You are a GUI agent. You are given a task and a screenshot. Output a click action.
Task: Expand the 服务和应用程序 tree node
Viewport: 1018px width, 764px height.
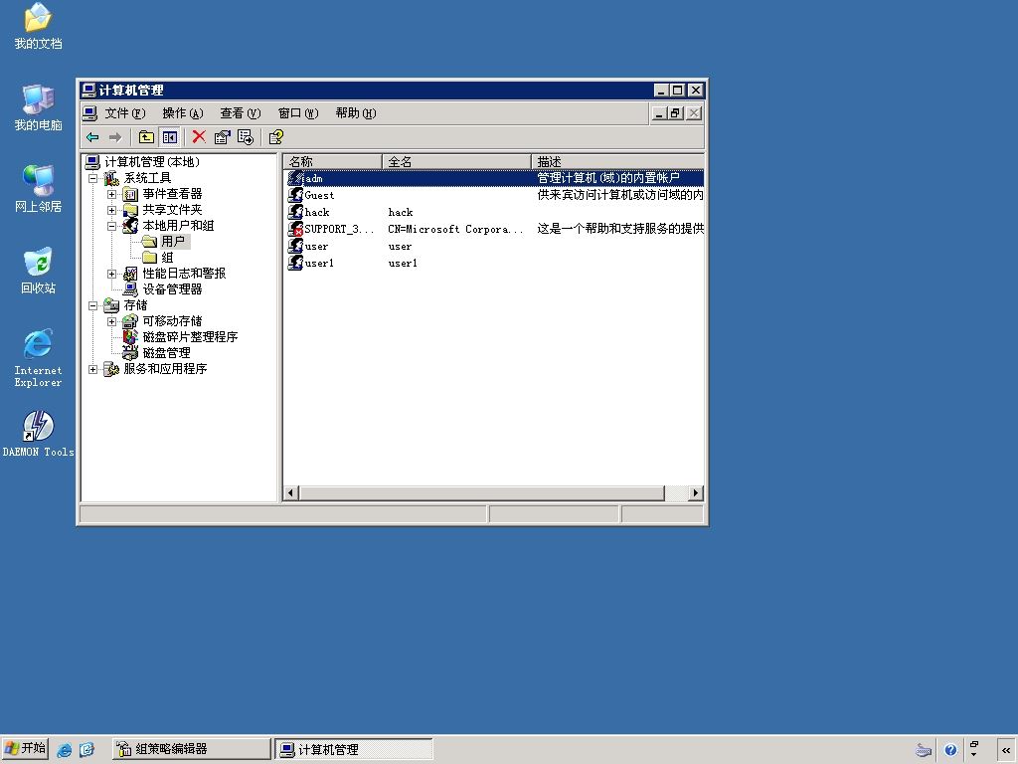pyautogui.click(x=92, y=369)
